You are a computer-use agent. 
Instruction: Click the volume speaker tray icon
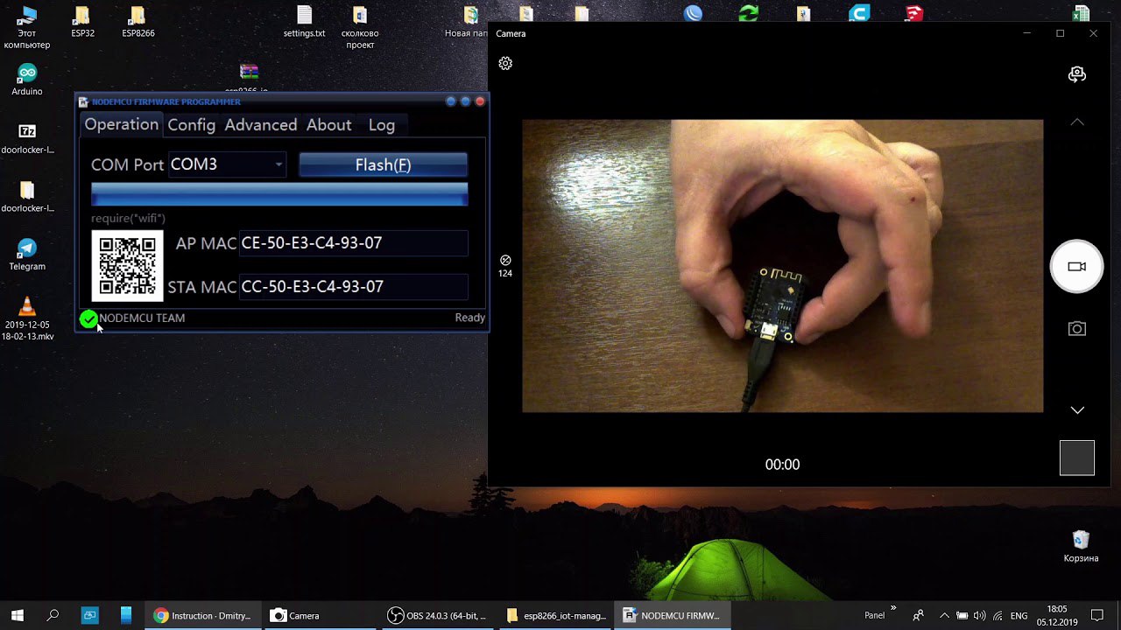[979, 615]
